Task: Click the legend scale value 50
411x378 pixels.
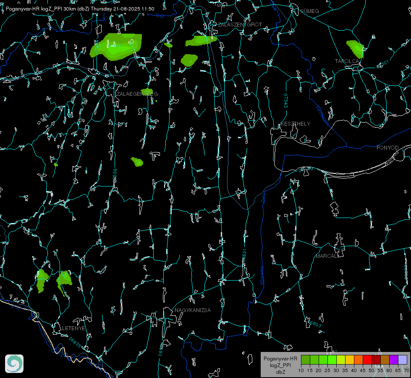Action: tap(372, 370)
